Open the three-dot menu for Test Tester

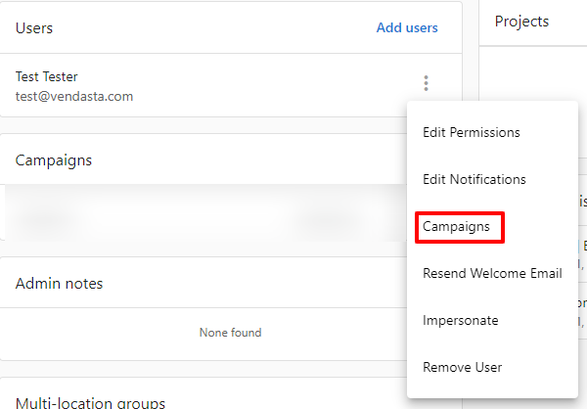coord(426,83)
